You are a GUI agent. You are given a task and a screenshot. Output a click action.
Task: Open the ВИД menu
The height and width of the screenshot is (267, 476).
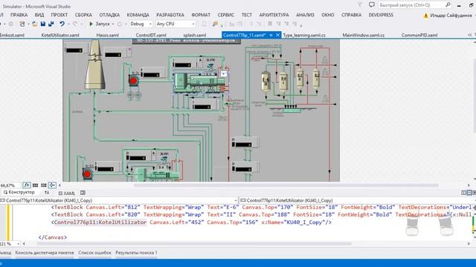pos(39,15)
